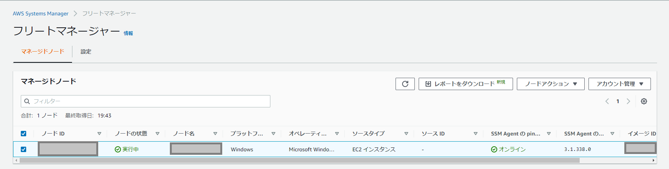The width and height of the screenshot is (669, 169).
Task: Switch to マネージドノード tab
Action: (x=43, y=52)
